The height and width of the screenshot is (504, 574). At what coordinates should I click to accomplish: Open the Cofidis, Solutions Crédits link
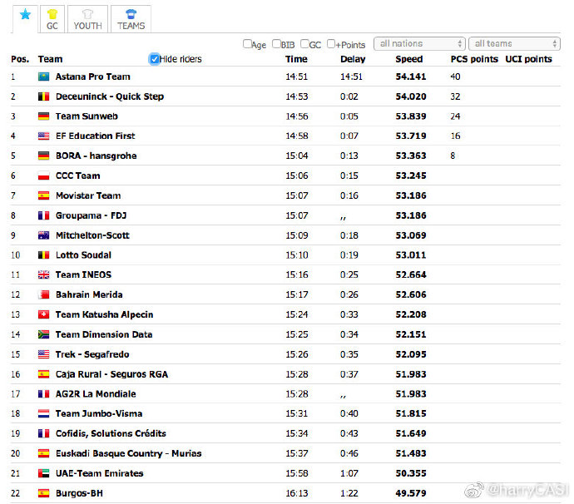click(x=111, y=434)
